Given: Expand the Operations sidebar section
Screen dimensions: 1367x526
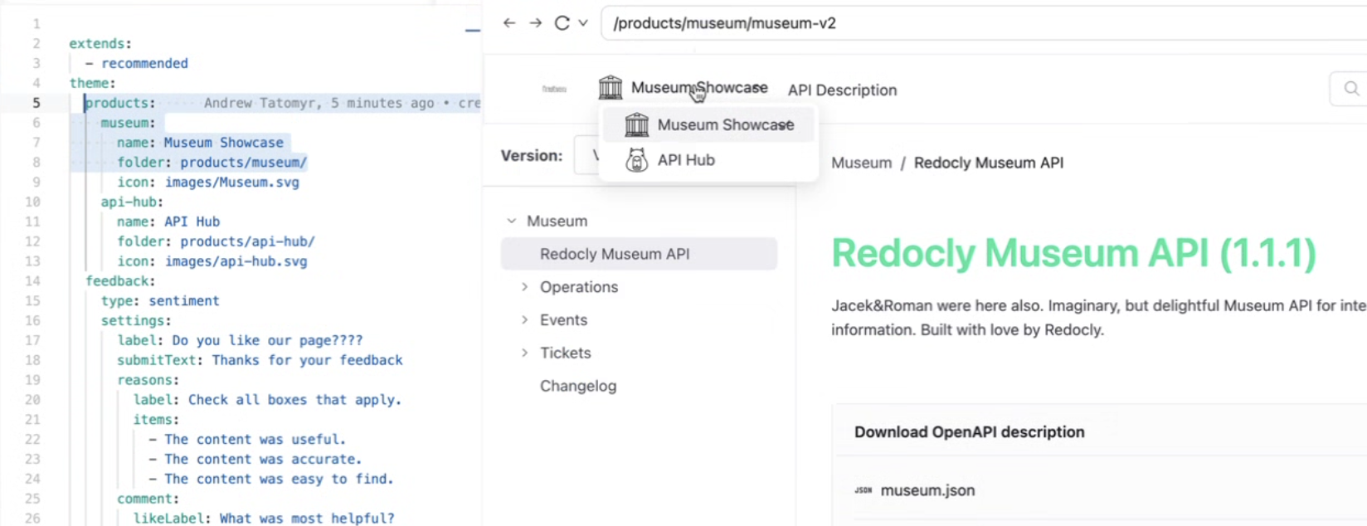Looking at the screenshot, I should tap(524, 287).
